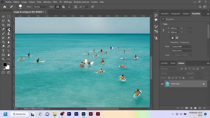Select the Healing Brush tool
The height and width of the screenshot is (118, 210).
[x=9, y=29]
